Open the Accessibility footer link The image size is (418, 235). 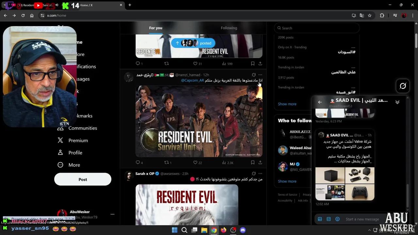(x=285, y=201)
